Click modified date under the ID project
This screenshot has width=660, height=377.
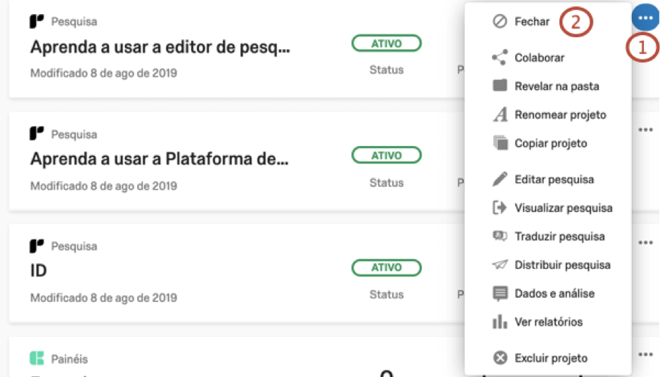point(103,298)
